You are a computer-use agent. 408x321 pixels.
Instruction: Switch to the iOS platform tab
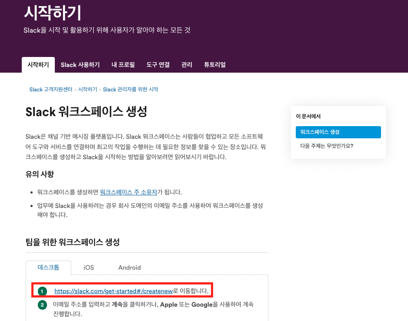tap(89, 267)
